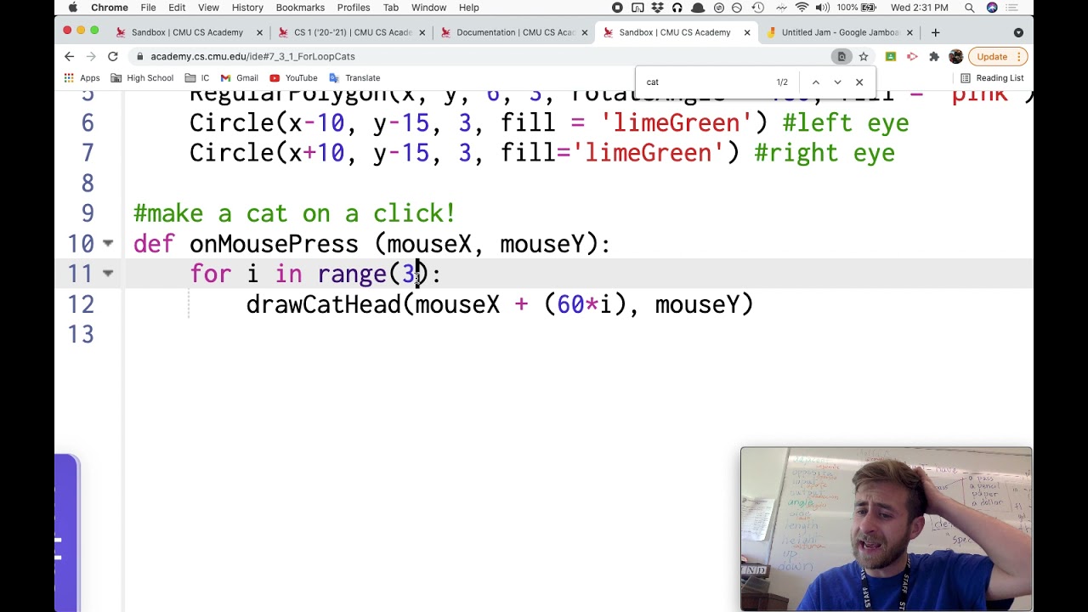Image resolution: width=1088 pixels, height=612 pixels.
Task: Open the Chrome menu
Action: (110, 8)
